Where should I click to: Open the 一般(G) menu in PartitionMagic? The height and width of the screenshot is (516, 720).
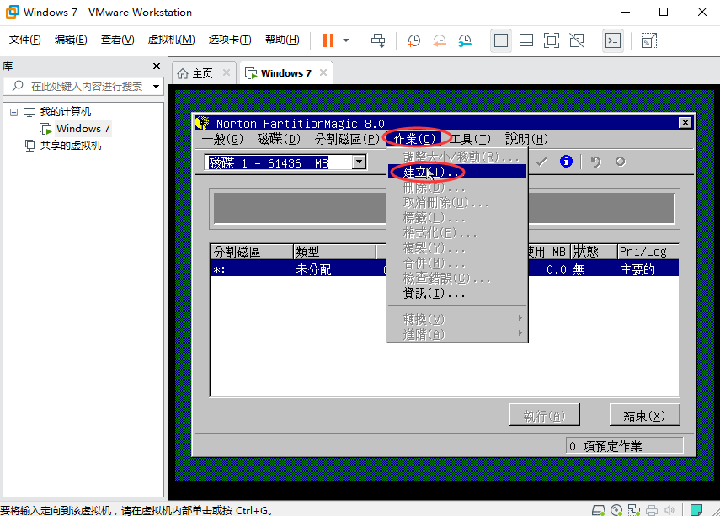pyautogui.click(x=222, y=139)
